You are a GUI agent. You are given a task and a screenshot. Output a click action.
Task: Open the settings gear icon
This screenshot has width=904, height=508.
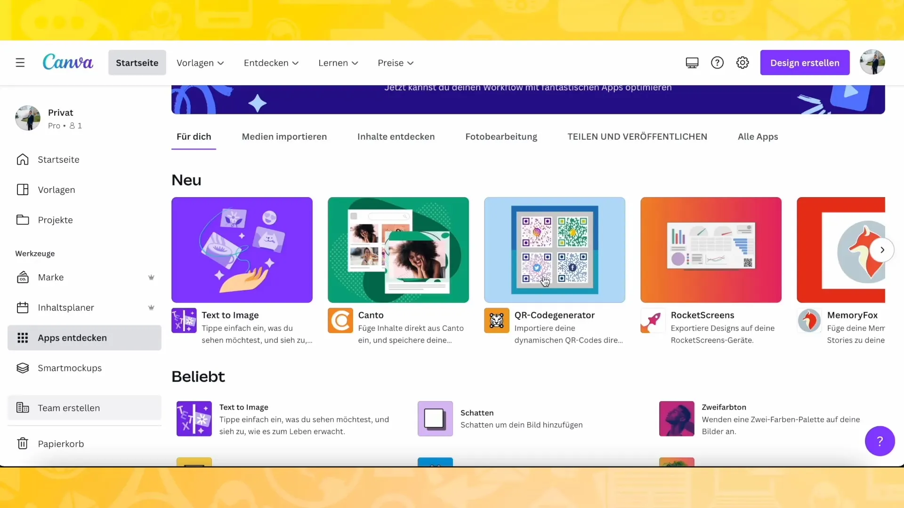743,63
